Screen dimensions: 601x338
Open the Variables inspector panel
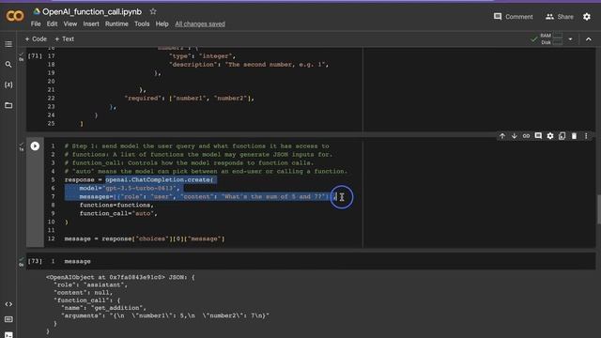pos(8,84)
